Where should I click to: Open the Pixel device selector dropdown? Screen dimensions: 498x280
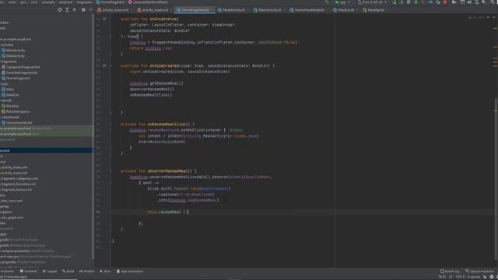[x=372, y=2]
